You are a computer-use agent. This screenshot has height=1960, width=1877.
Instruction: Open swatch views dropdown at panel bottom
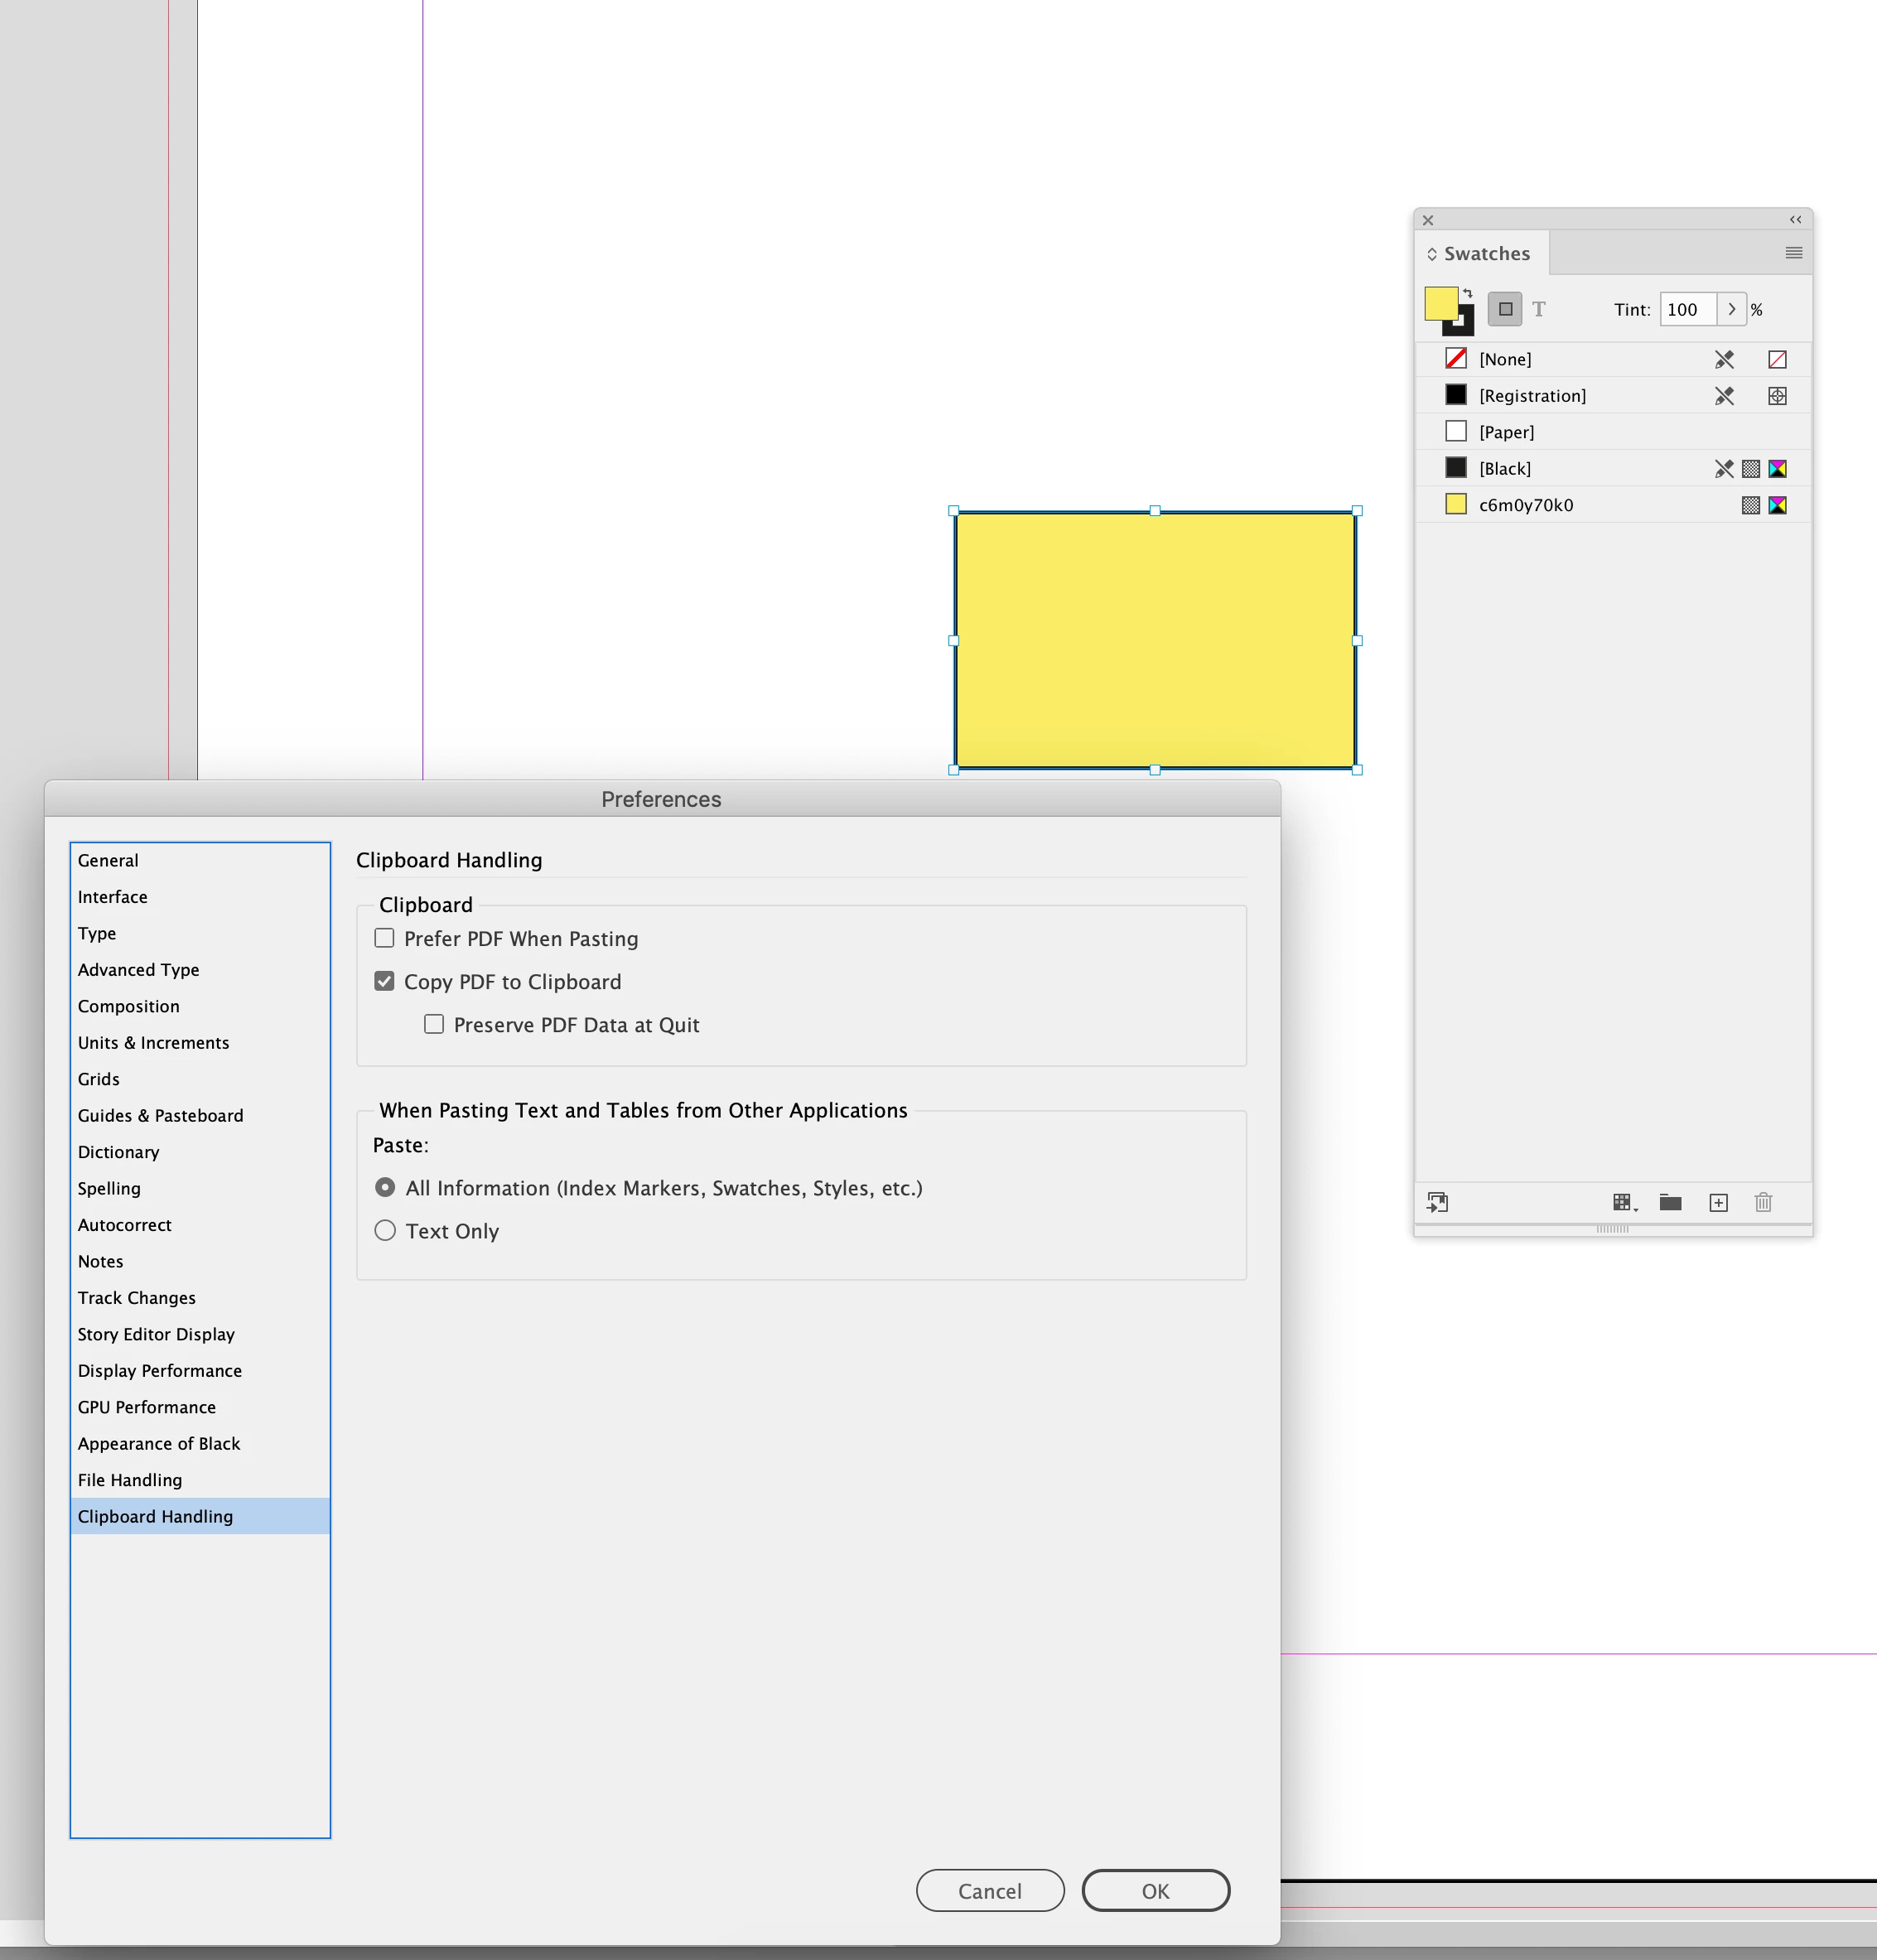click(1624, 1202)
